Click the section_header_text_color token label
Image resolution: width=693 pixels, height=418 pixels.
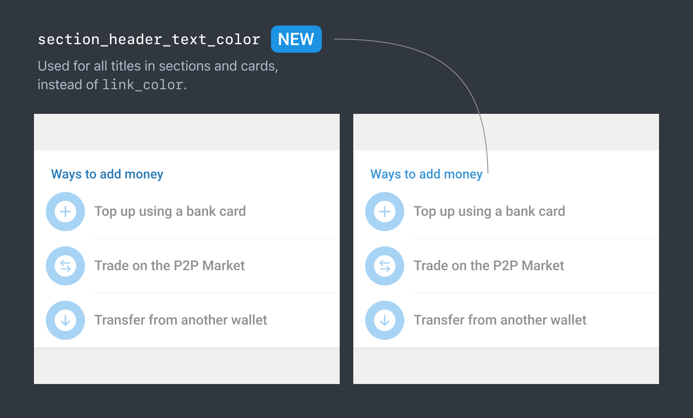coord(149,39)
